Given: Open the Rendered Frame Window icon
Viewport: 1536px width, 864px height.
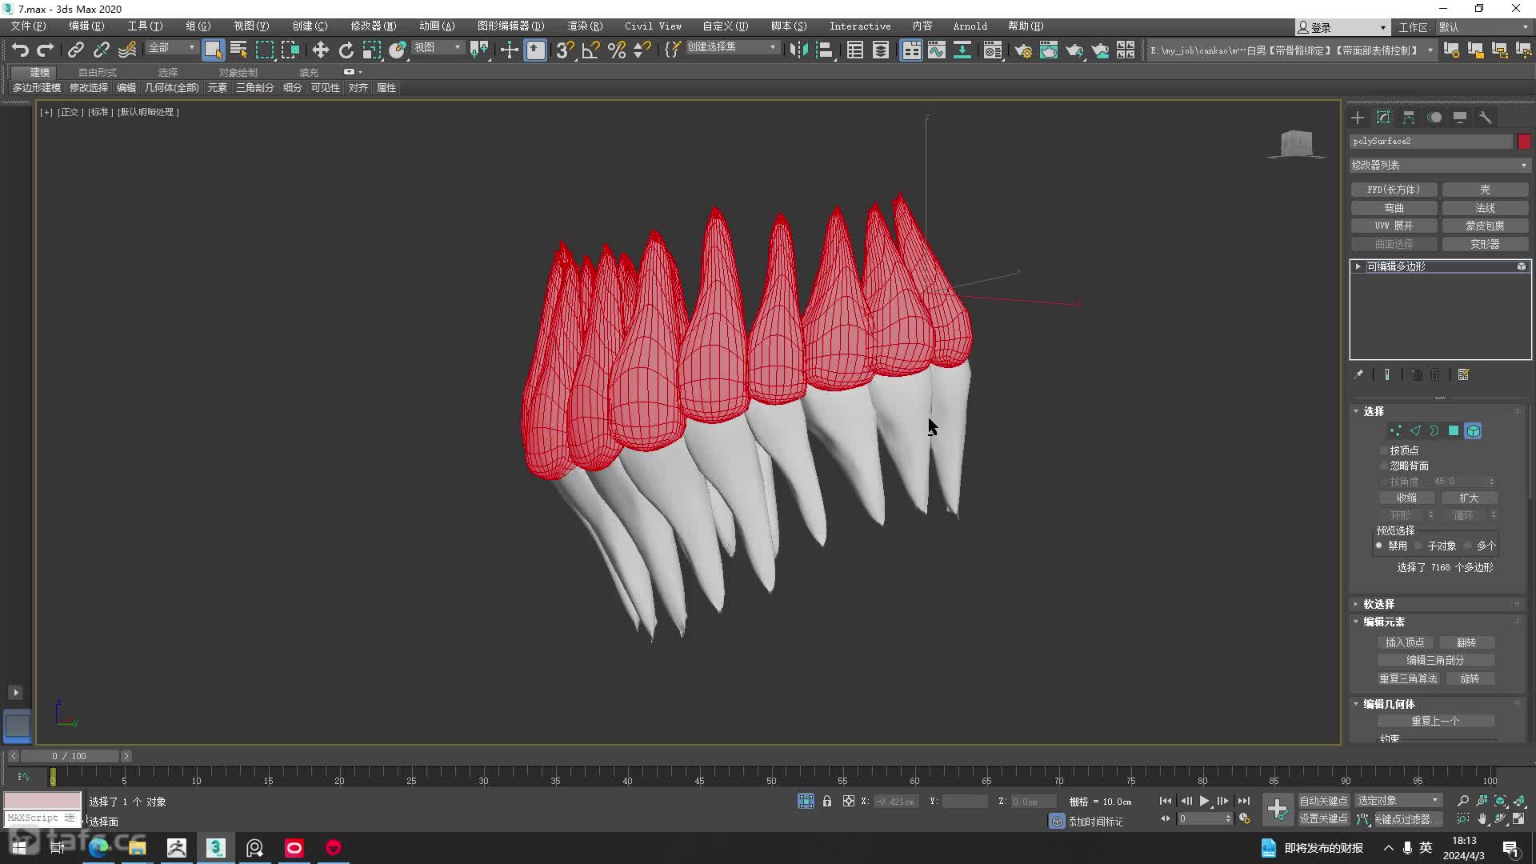Looking at the screenshot, I should tap(1049, 50).
